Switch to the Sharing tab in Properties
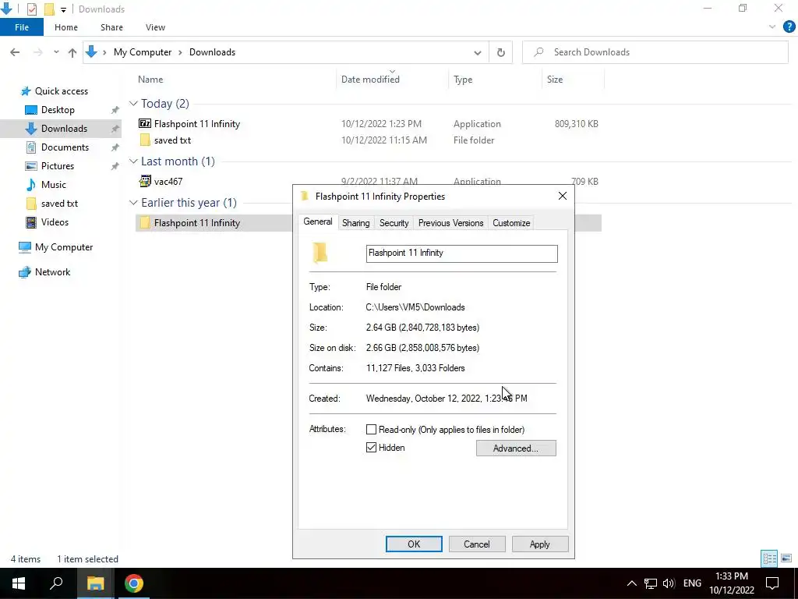798x599 pixels. click(355, 222)
